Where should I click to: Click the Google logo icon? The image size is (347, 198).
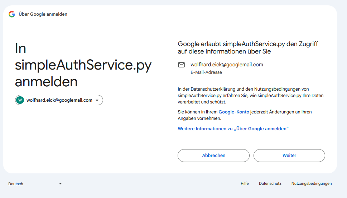12,14
